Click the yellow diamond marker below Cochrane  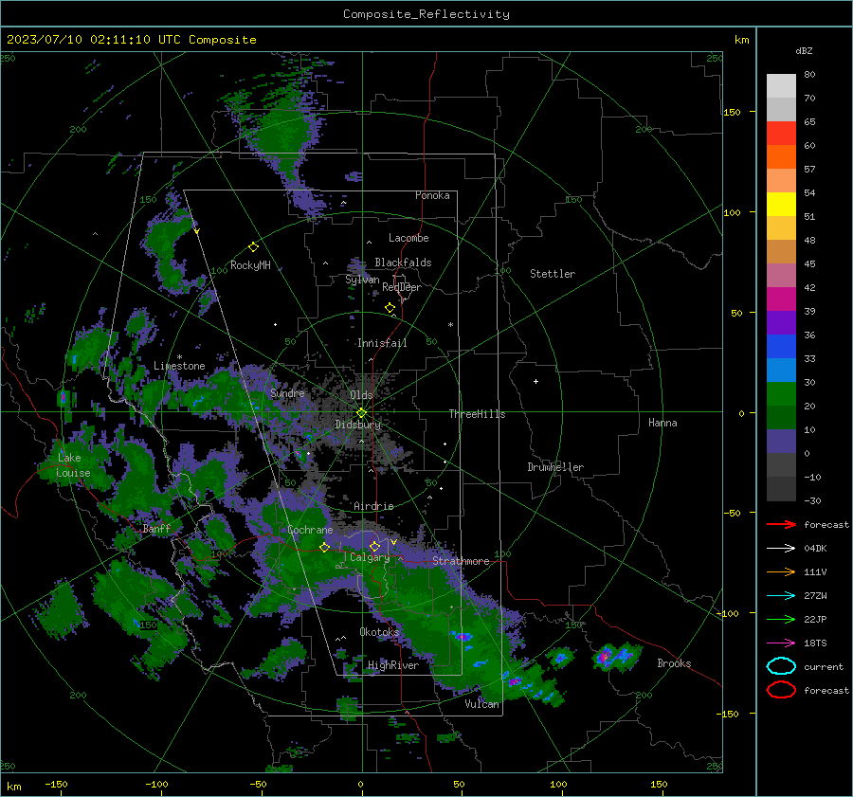pos(324,547)
